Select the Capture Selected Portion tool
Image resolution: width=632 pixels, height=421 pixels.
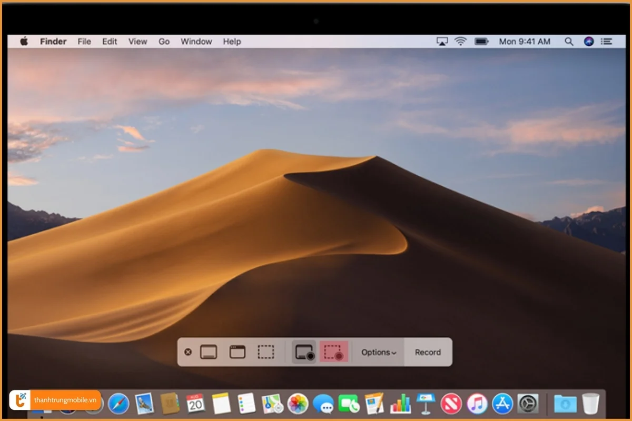point(265,352)
